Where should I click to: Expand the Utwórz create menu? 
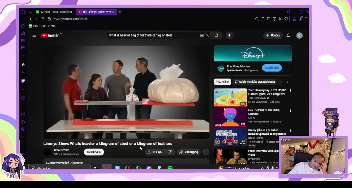click(273, 35)
